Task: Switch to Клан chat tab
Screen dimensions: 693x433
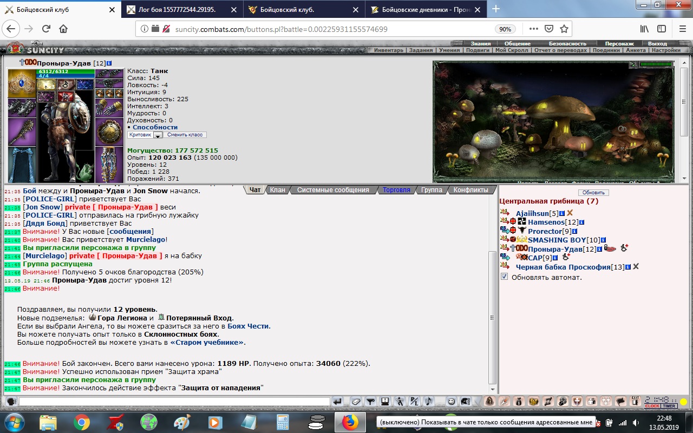Action: (278, 190)
